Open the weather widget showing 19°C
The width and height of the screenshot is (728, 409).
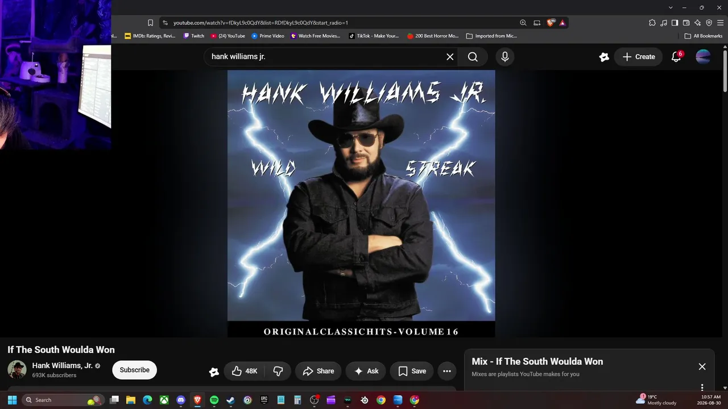(656, 400)
